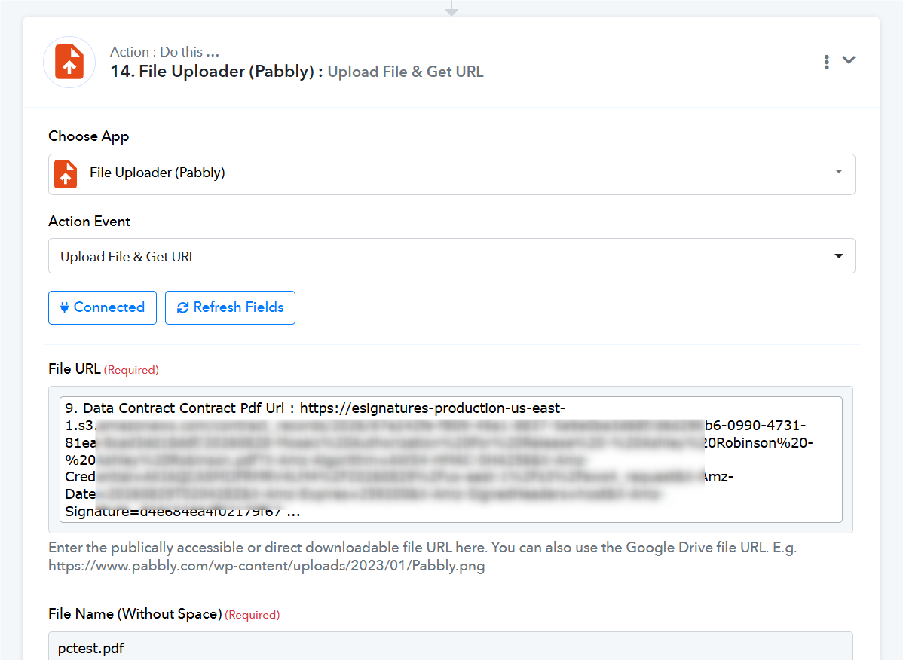This screenshot has height=660, width=903.
Task: Click the File Name input containing pctest.pdf
Action: coord(450,646)
